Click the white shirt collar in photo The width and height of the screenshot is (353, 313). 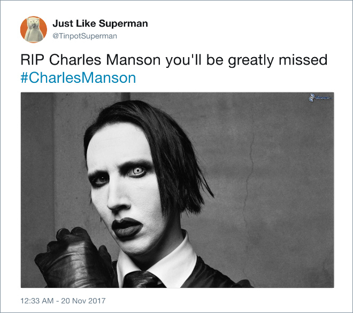coord(162,259)
